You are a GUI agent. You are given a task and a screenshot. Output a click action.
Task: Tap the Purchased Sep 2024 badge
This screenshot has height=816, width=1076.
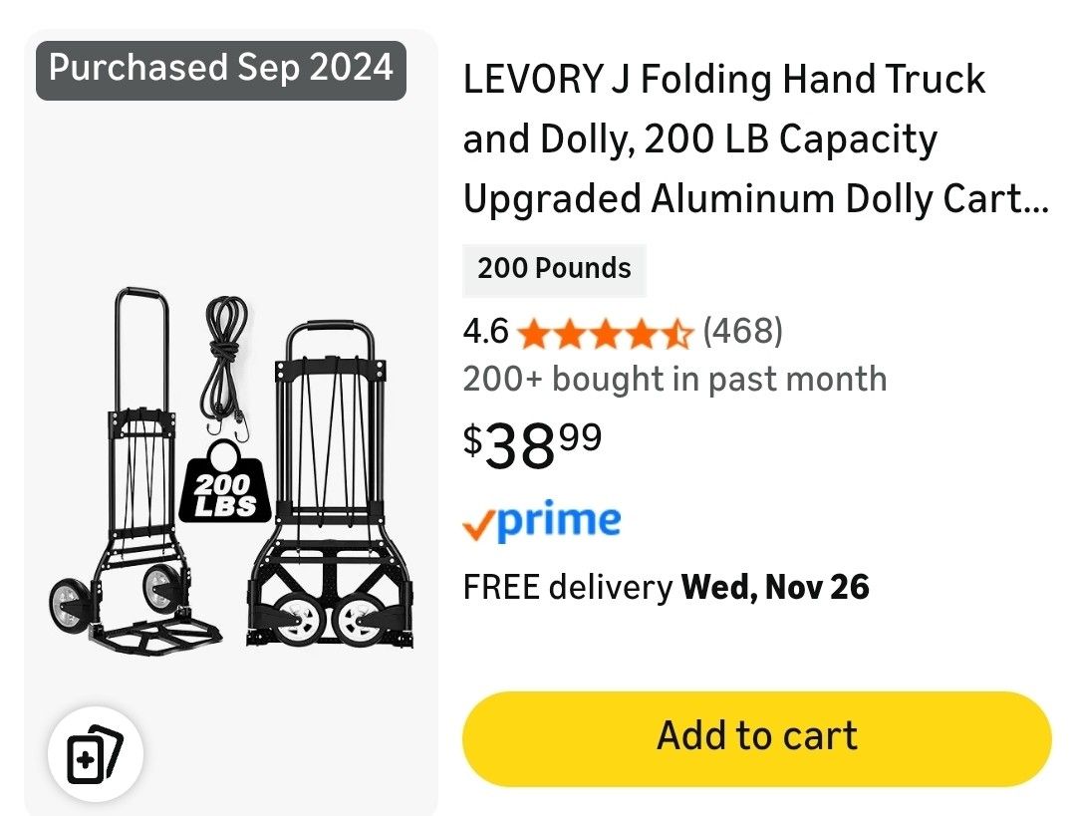(x=221, y=69)
